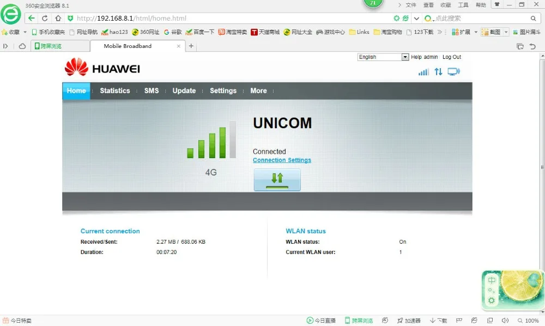Open the Settings tab

[x=223, y=90]
